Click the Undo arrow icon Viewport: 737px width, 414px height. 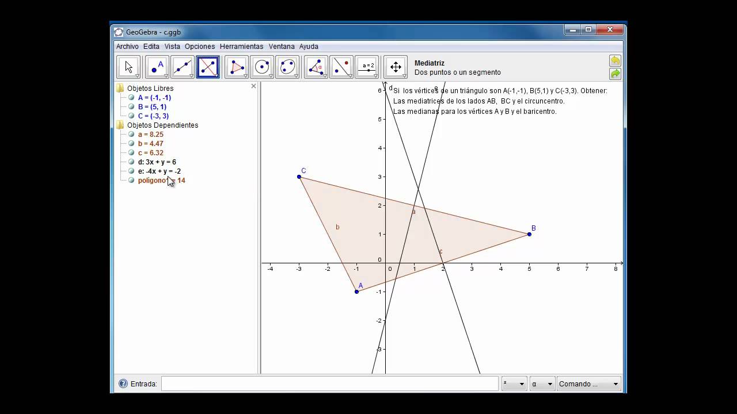click(x=614, y=60)
